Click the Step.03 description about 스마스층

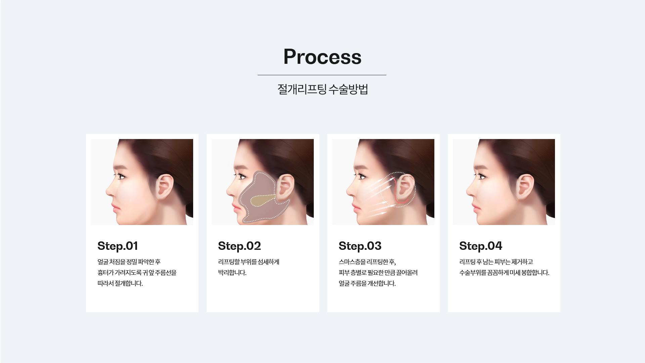pos(378,272)
